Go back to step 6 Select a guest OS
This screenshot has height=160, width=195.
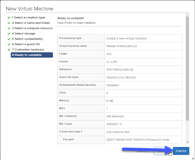point(26,44)
